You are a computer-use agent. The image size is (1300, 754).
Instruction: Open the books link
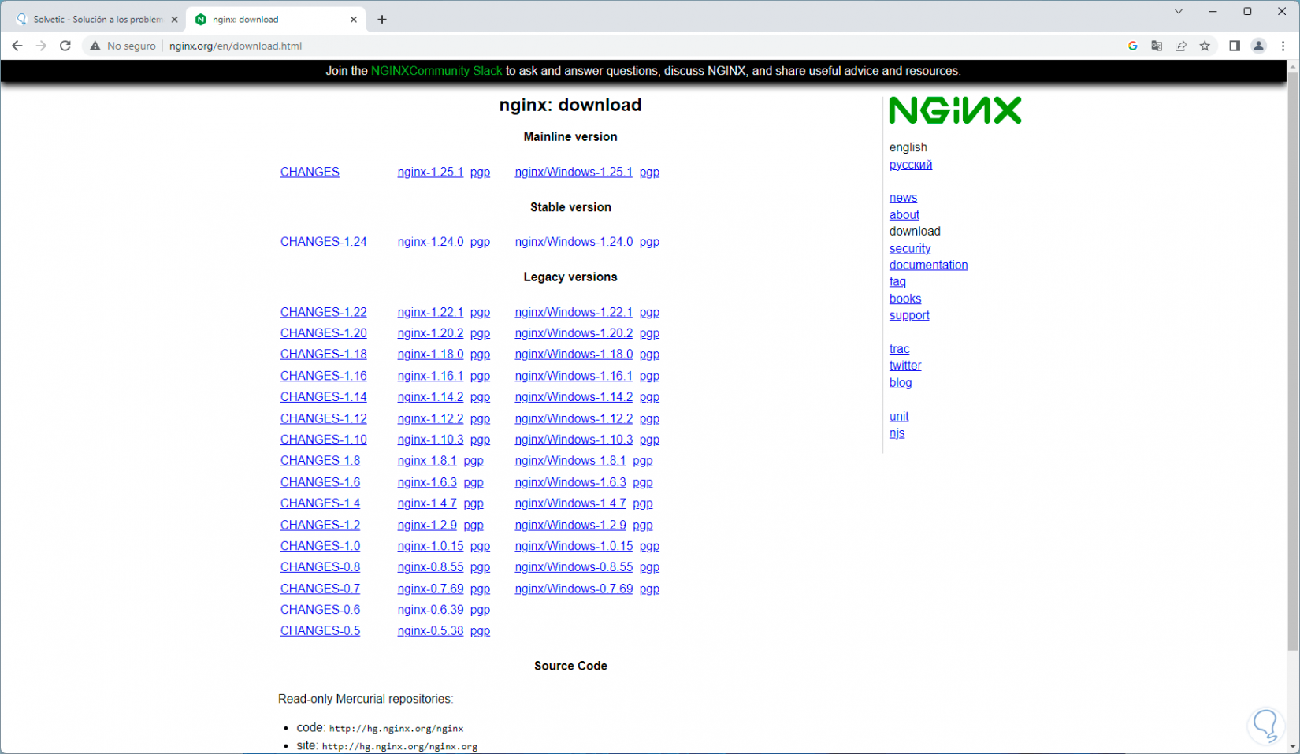coord(905,299)
